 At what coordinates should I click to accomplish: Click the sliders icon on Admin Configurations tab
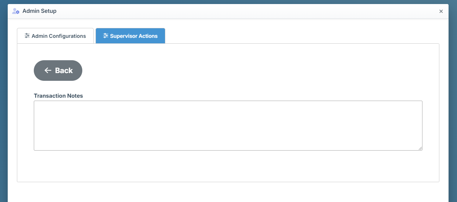pyautogui.click(x=27, y=36)
